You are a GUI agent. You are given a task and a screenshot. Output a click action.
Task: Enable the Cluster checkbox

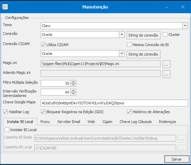pos(165,35)
